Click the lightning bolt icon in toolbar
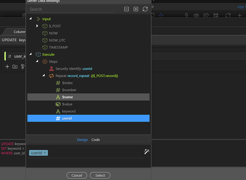Screen dimensions: 246x180 187,15
